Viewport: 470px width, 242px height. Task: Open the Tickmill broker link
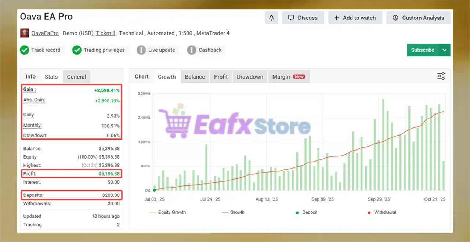click(x=105, y=33)
